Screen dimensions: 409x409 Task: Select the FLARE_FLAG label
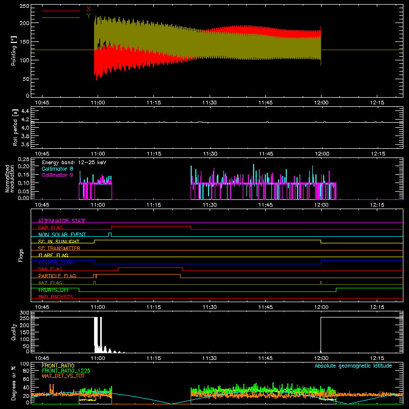(53, 255)
